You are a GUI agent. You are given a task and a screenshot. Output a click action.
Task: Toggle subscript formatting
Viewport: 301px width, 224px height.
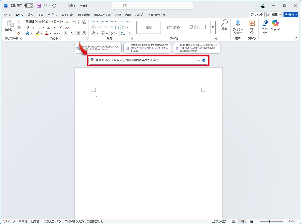[x=55, y=27]
